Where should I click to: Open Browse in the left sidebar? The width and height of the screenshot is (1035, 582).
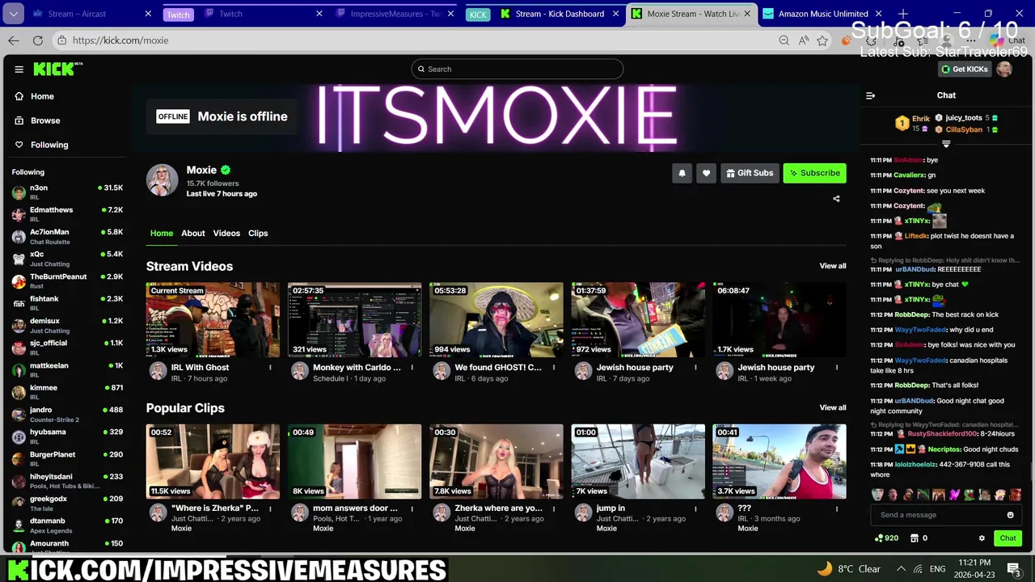coord(45,120)
